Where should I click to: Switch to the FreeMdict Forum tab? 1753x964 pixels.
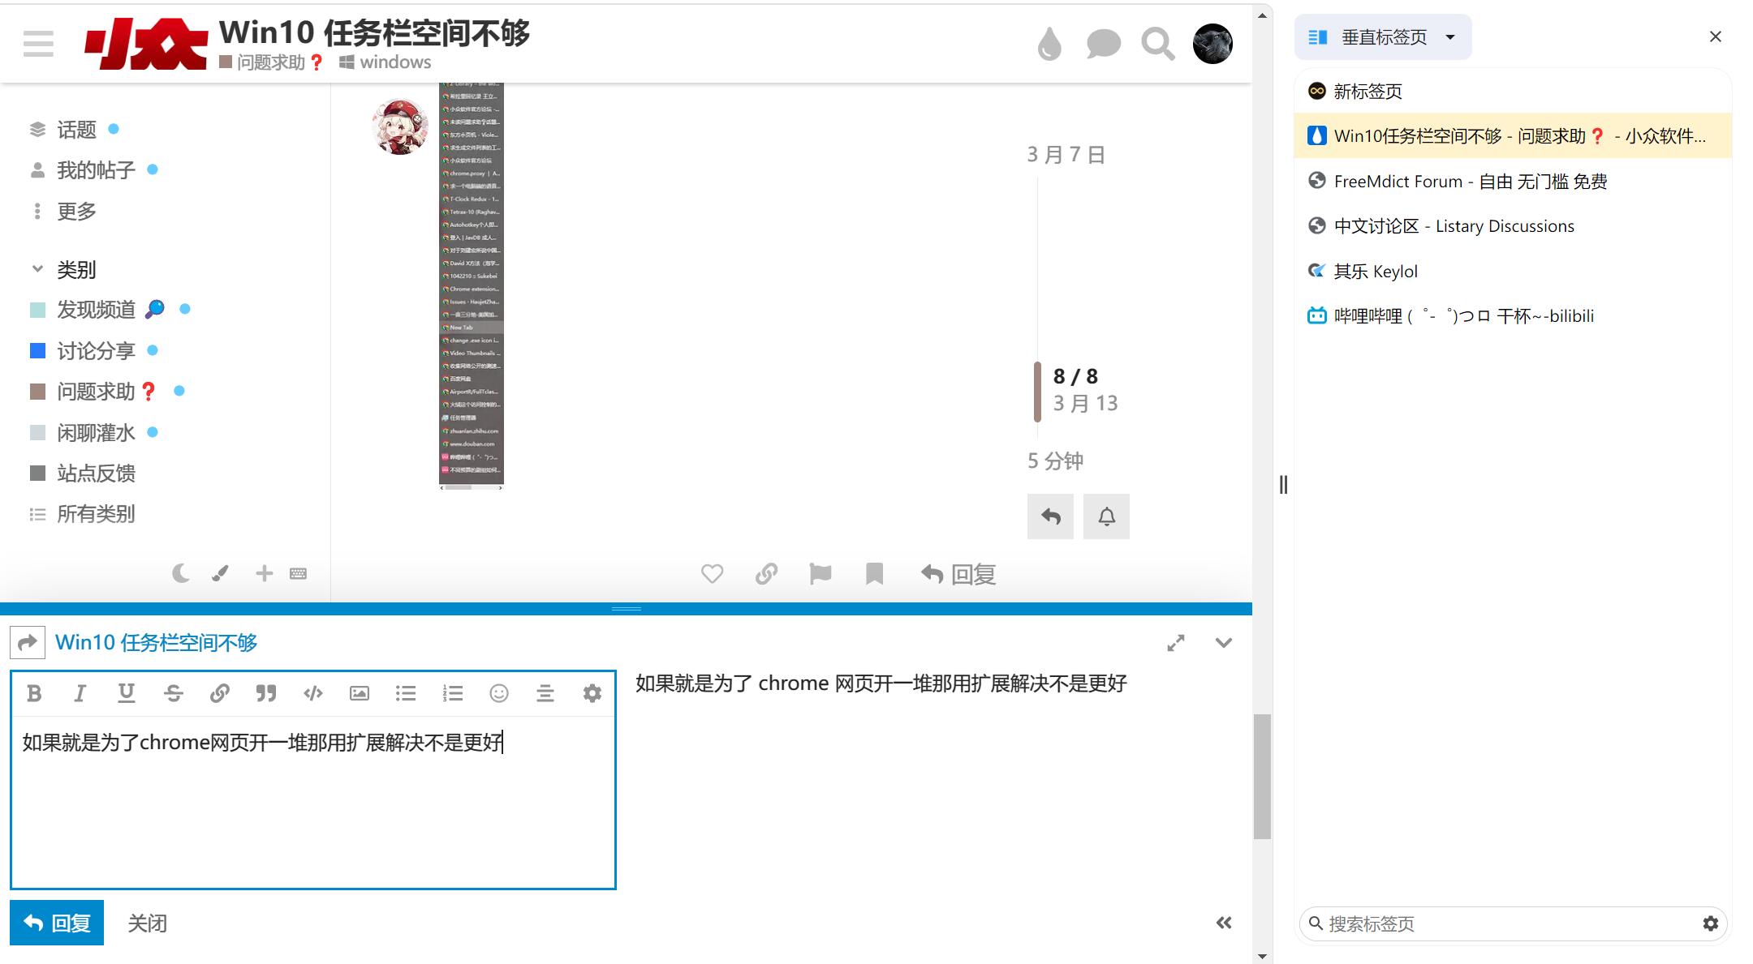tap(1470, 182)
